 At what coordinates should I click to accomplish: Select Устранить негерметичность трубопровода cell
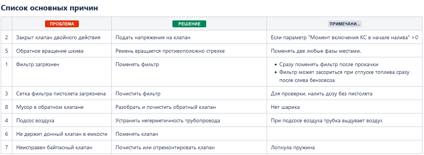tap(189, 120)
